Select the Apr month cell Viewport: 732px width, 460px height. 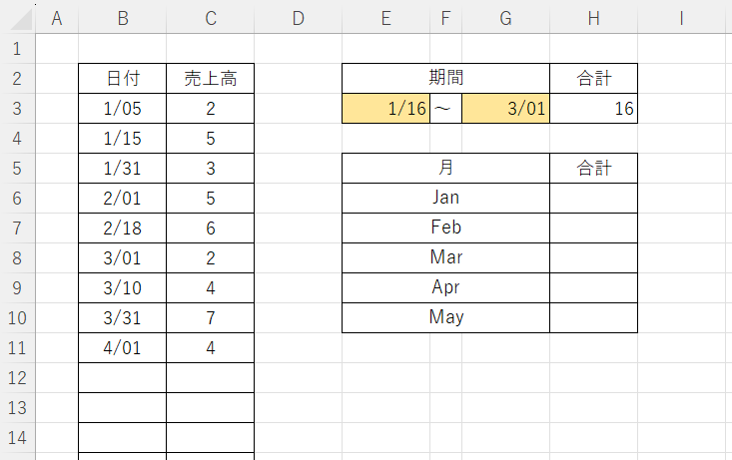[445, 288]
